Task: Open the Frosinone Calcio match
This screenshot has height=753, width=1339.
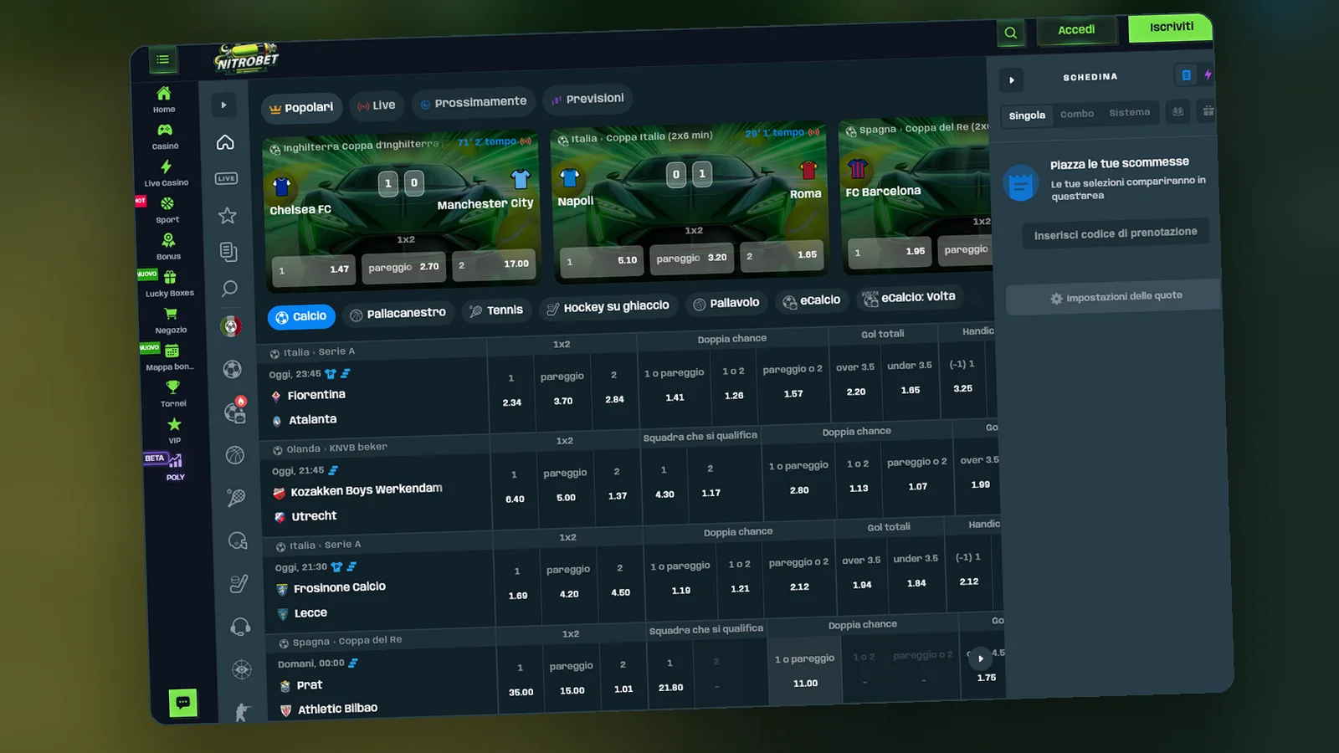Action: tap(340, 588)
